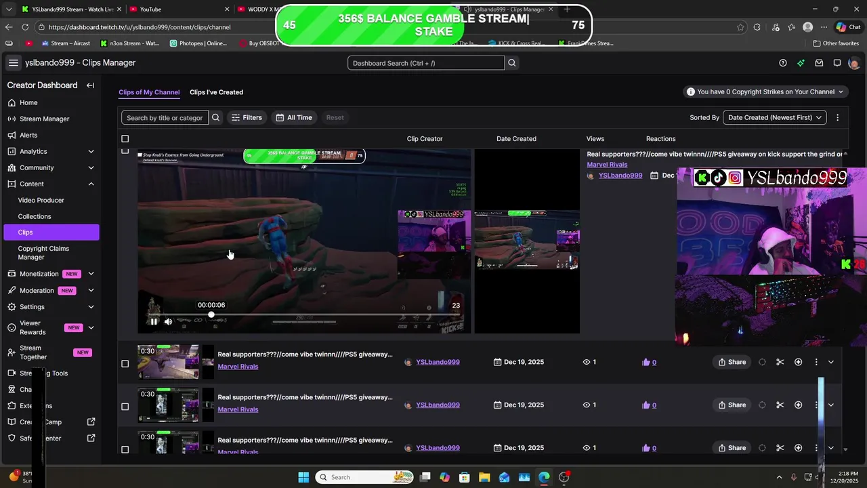Viewport: 867px width, 488px height.
Task: Open the All Time date filter
Action: (294, 118)
